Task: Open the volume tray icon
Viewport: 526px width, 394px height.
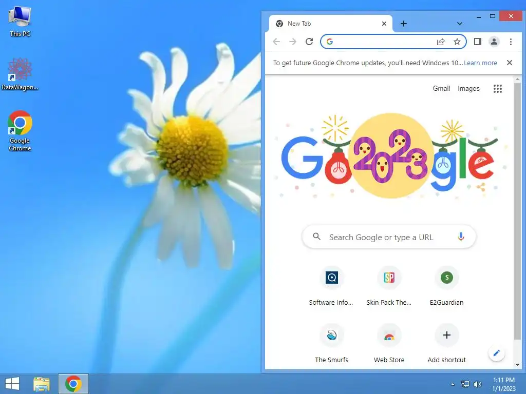Action: pyautogui.click(x=477, y=384)
